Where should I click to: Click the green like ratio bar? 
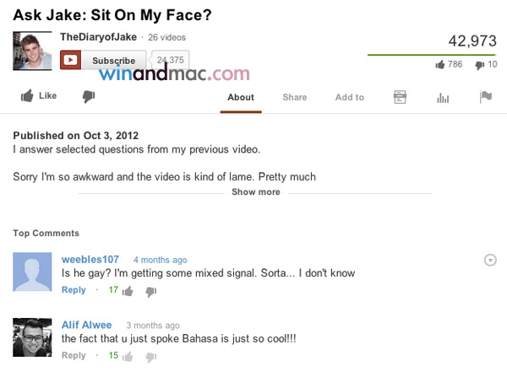coord(432,55)
